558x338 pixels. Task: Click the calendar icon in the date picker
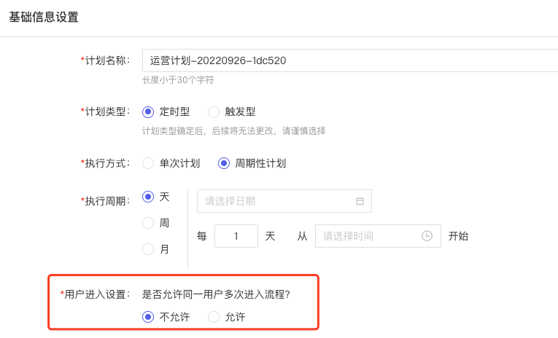360,201
